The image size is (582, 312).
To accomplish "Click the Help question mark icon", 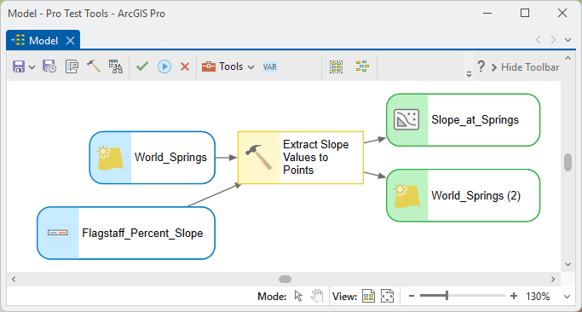I will click(x=481, y=66).
